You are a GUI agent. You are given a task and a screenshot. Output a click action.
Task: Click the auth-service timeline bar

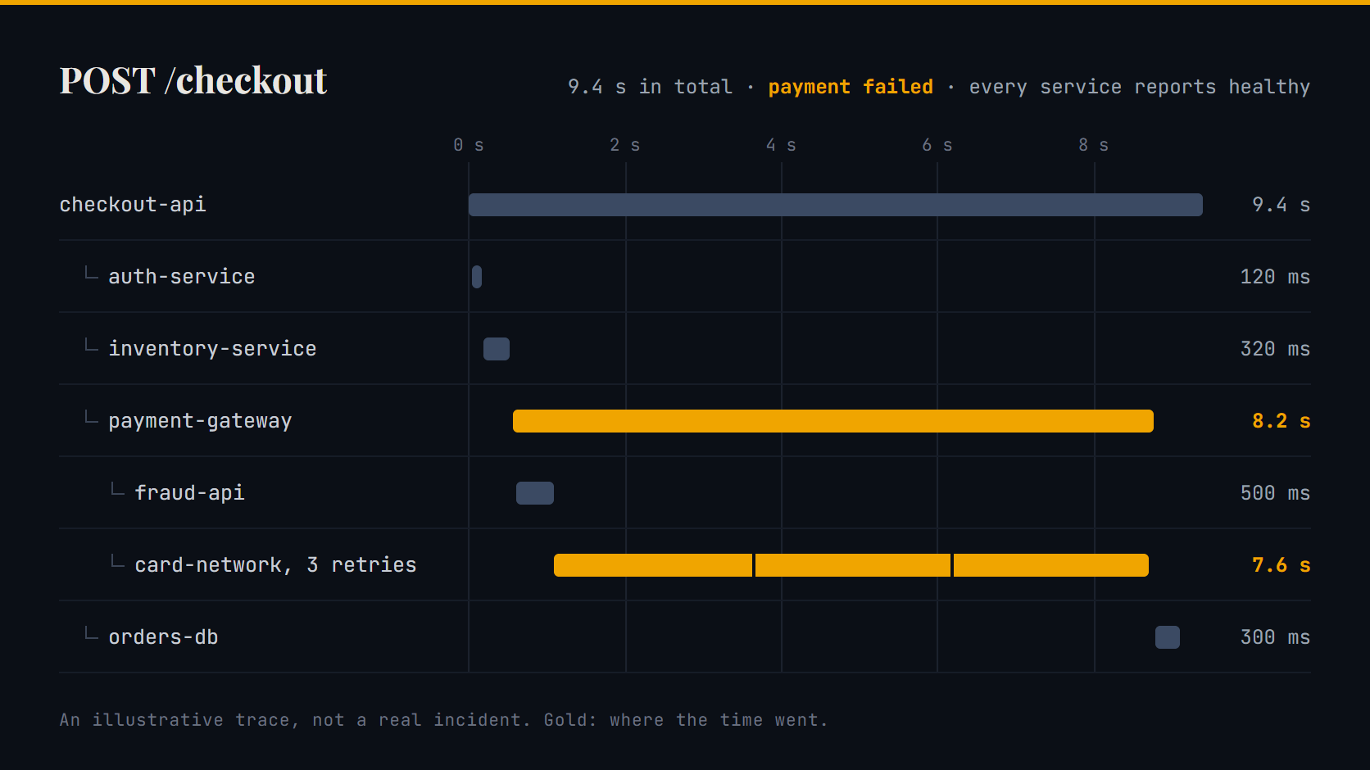pos(477,277)
